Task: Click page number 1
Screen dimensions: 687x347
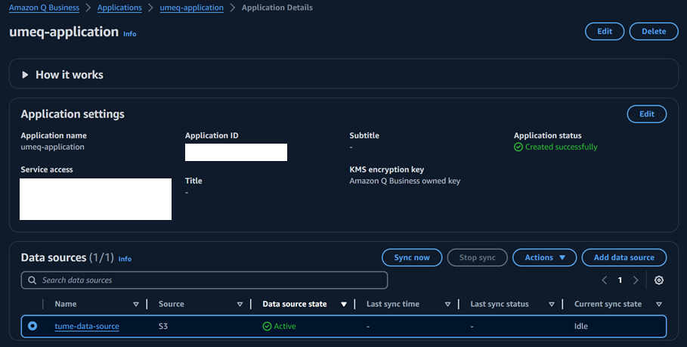Action: pos(620,280)
